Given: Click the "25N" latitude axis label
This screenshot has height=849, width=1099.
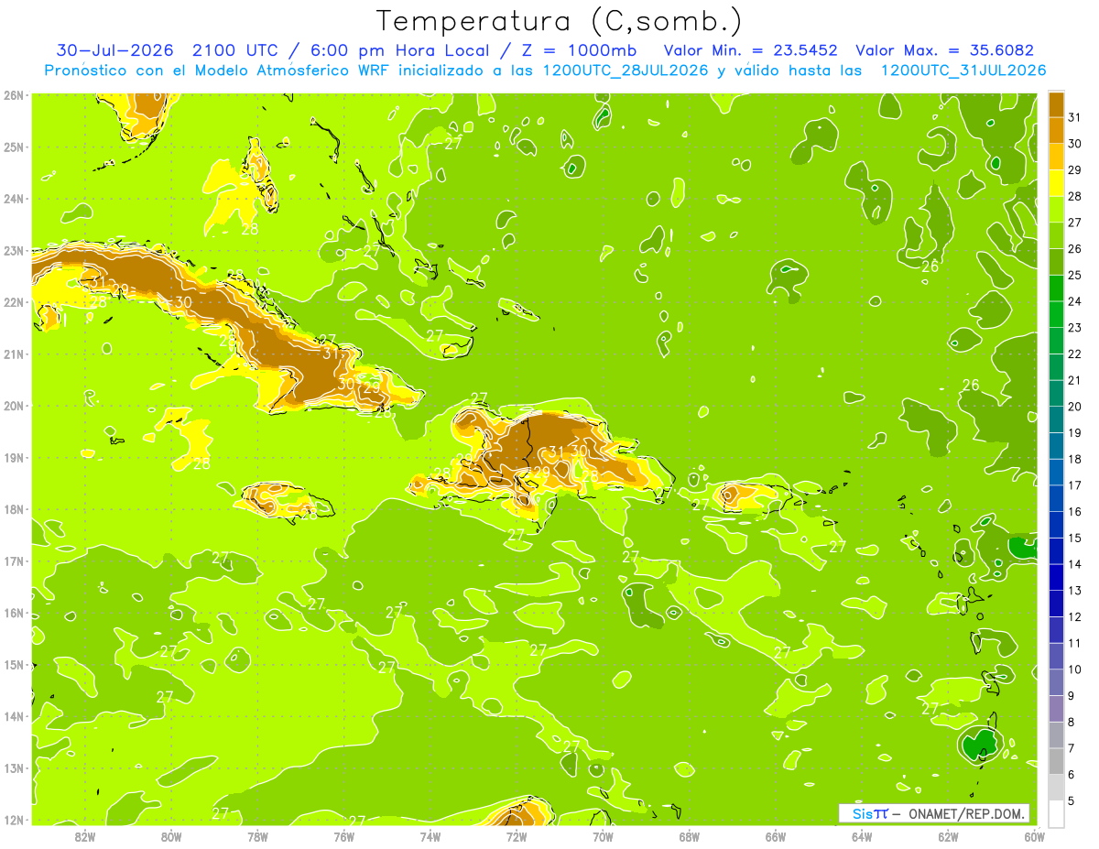Looking at the screenshot, I should click(13, 147).
